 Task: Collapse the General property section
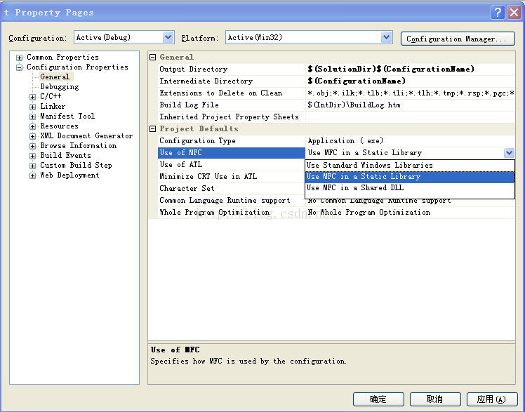pyautogui.click(x=153, y=58)
